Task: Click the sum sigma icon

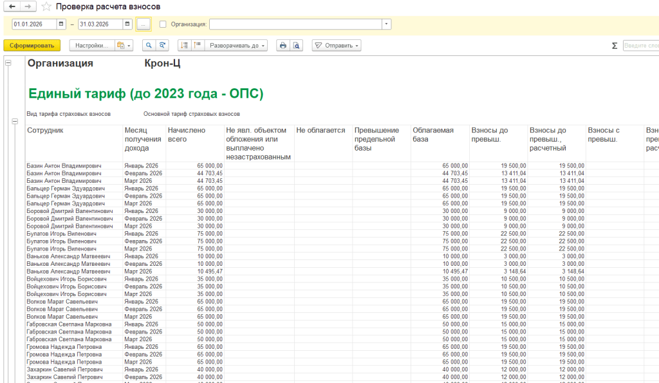Action: click(614, 46)
